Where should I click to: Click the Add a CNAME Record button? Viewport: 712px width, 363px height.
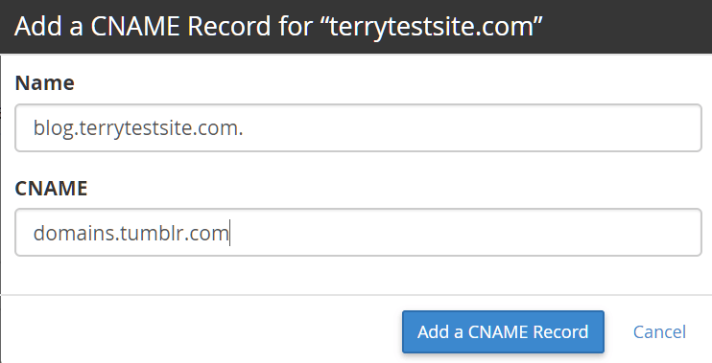point(503,331)
